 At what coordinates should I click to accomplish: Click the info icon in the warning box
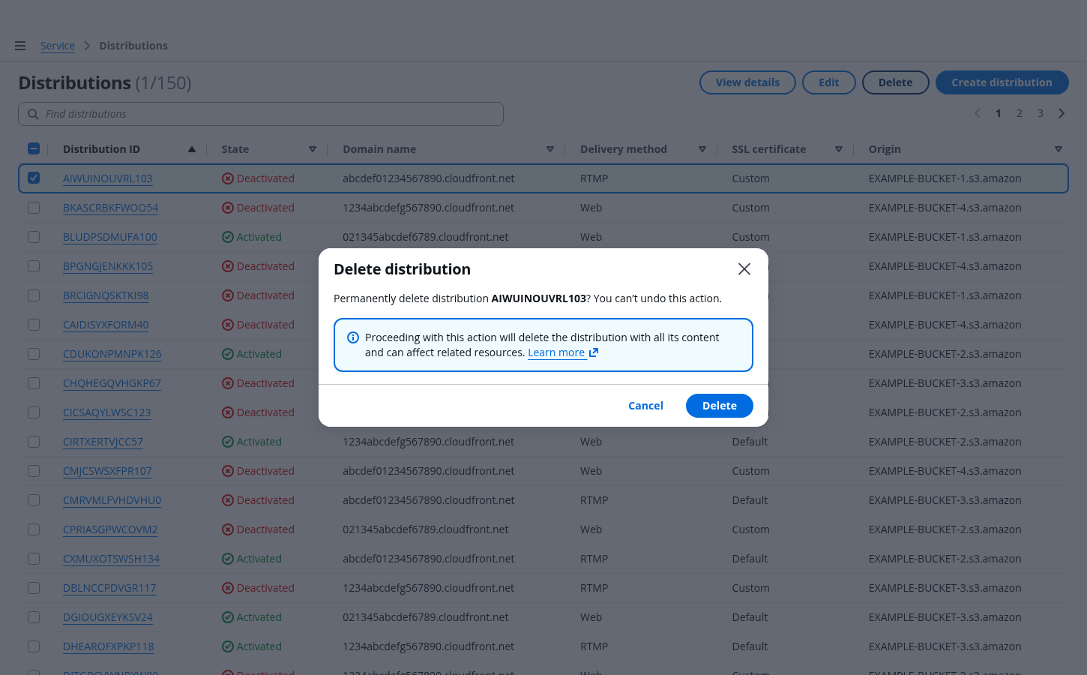click(x=353, y=337)
